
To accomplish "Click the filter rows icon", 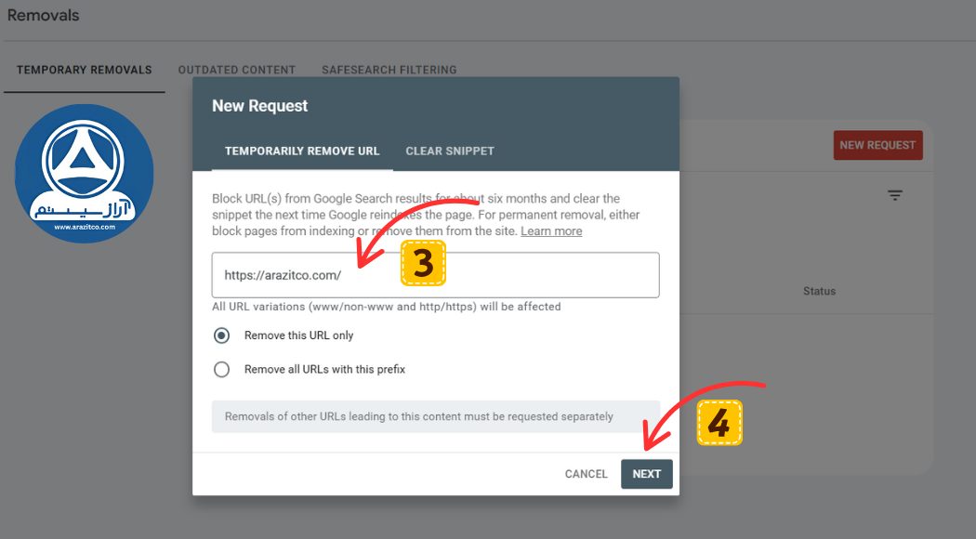I will point(894,195).
